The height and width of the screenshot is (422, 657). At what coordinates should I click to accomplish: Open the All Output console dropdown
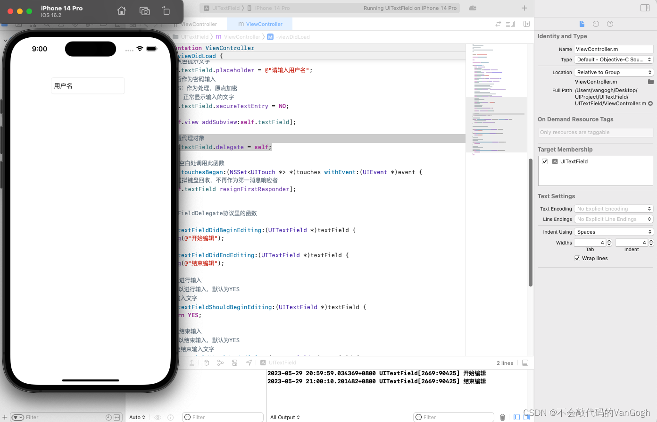click(x=285, y=417)
